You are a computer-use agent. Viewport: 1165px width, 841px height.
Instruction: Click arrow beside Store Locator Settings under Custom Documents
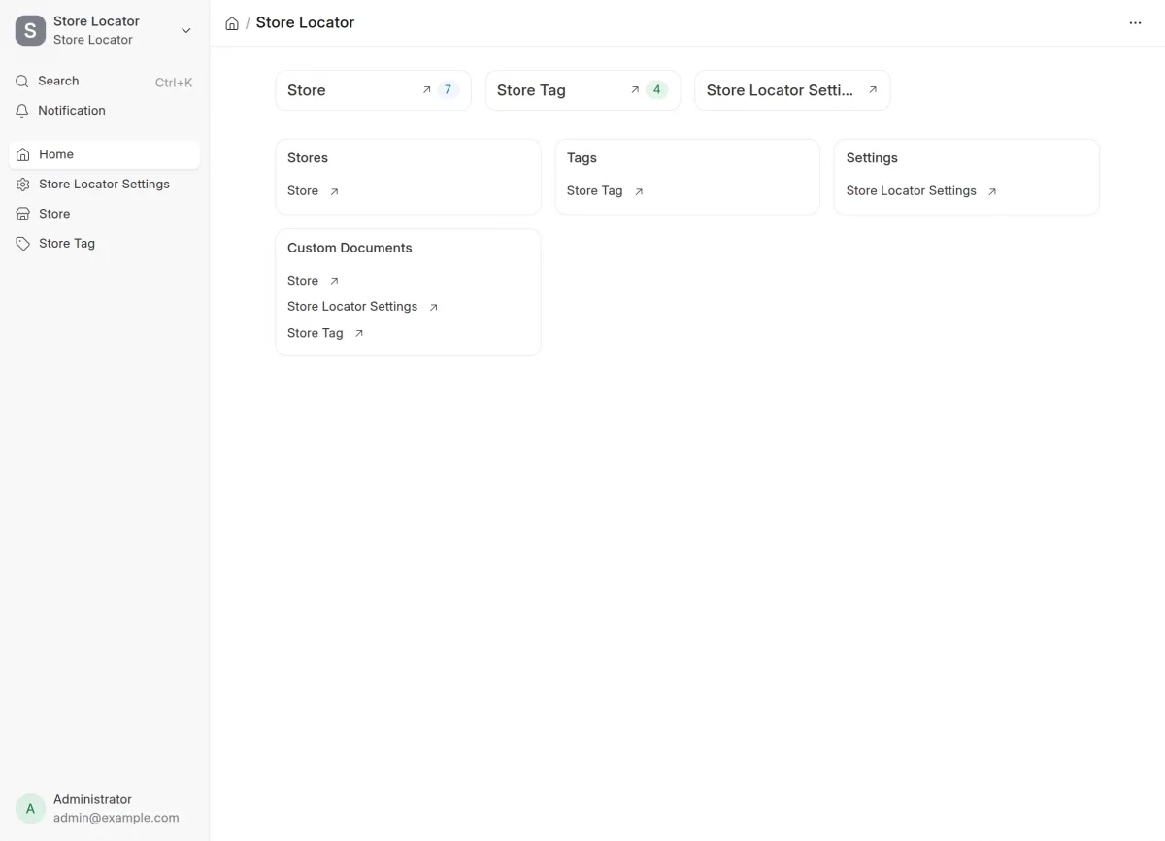[434, 308]
